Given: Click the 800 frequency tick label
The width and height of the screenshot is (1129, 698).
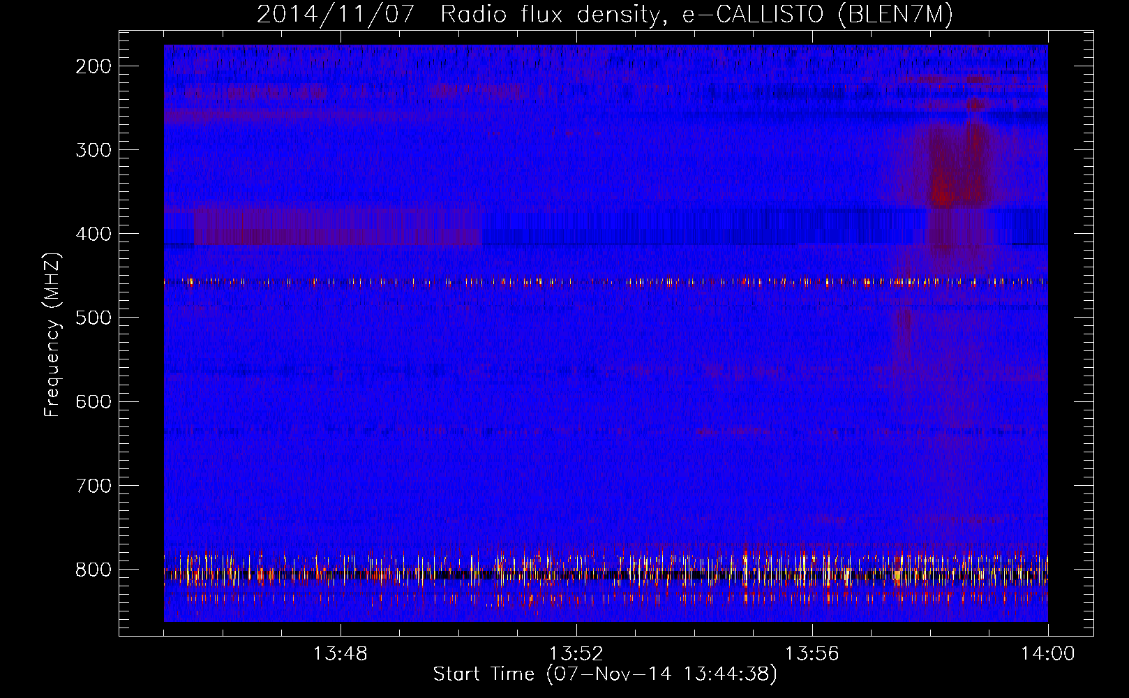Looking at the screenshot, I should click(x=94, y=569).
